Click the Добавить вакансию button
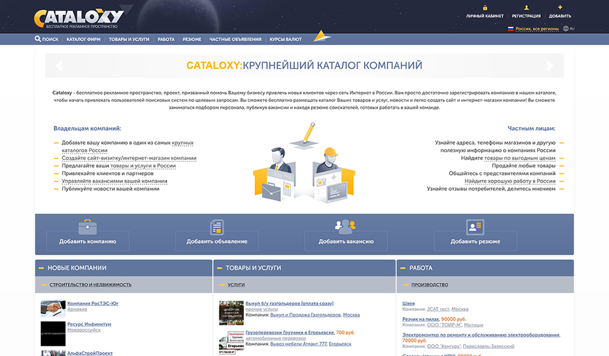Image resolution: width=609 pixels, height=356 pixels. pyautogui.click(x=346, y=241)
